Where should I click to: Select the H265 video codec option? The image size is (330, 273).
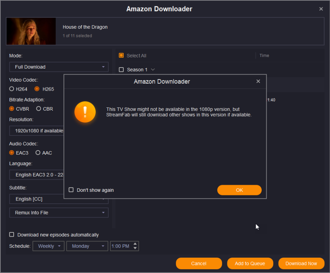37,89
